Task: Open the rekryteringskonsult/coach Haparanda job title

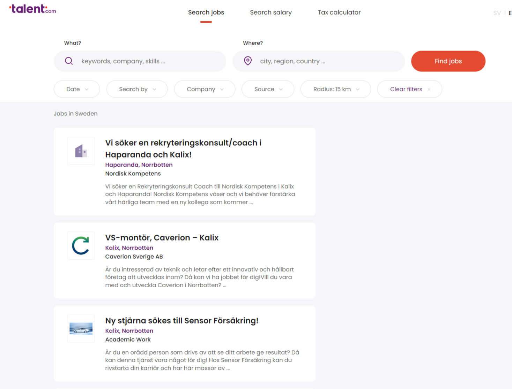Action: [183, 148]
